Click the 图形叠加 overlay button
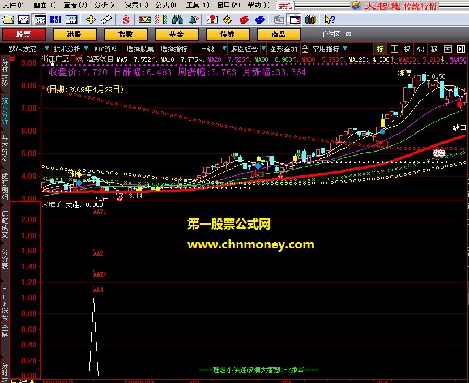 pos(284,49)
